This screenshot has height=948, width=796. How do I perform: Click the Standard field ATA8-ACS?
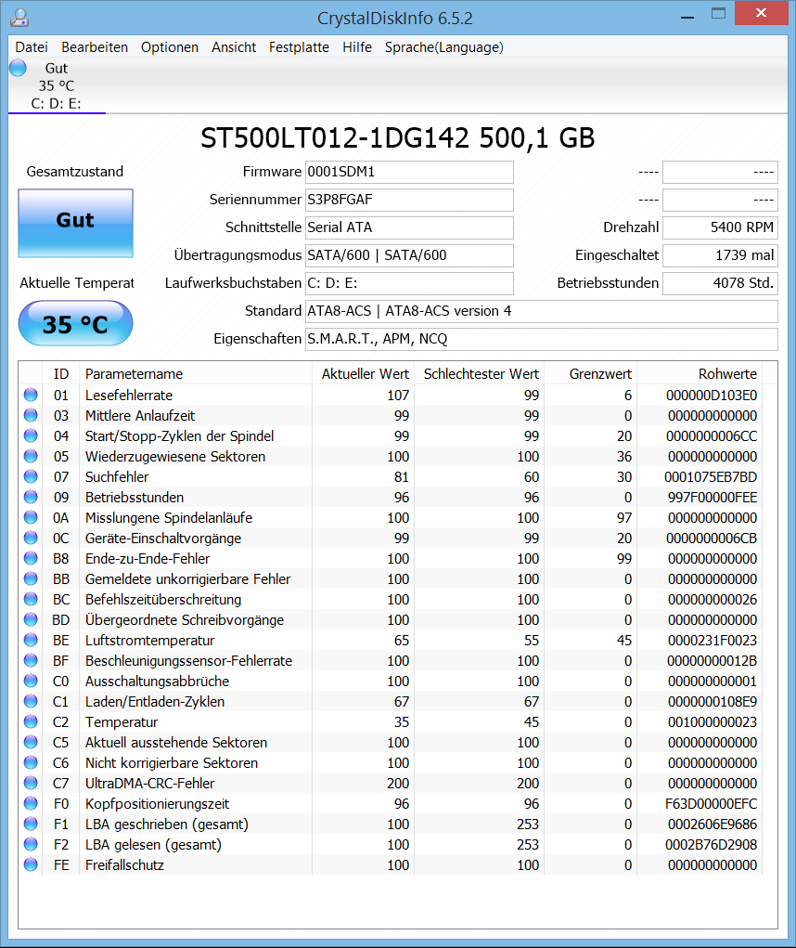click(542, 311)
